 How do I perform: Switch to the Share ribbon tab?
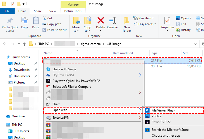38,11
